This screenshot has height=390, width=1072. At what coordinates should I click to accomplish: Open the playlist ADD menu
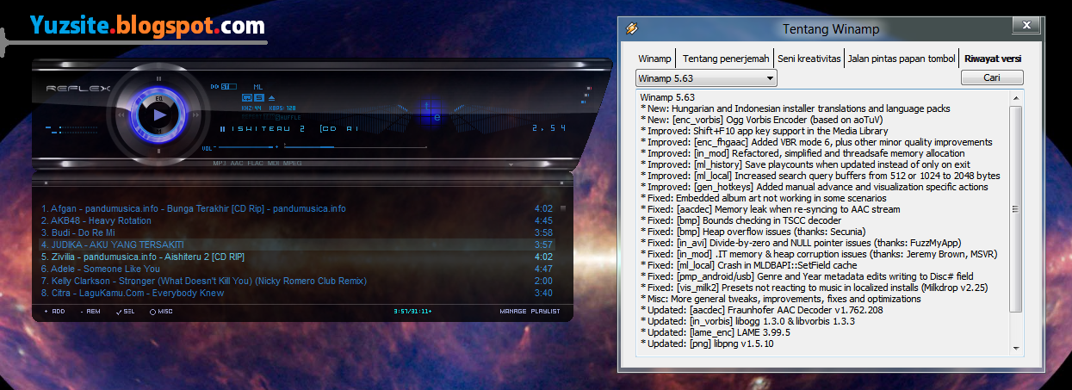tap(54, 311)
